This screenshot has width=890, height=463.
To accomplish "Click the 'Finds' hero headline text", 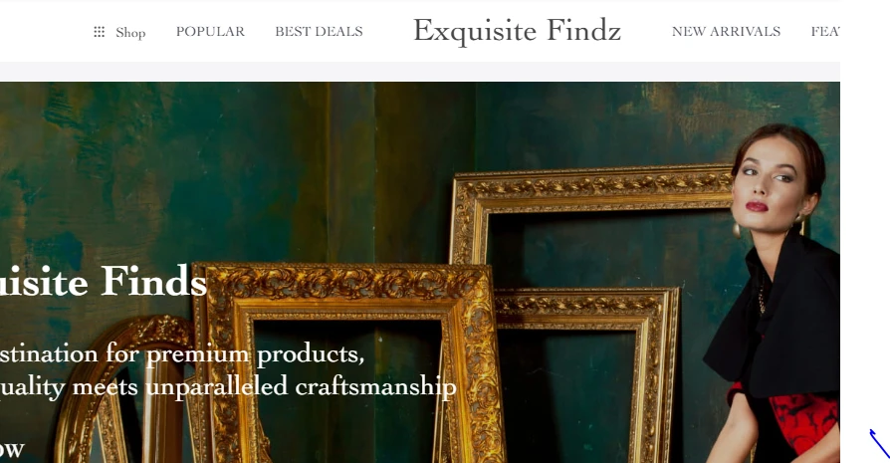I will pyautogui.click(x=154, y=281).
